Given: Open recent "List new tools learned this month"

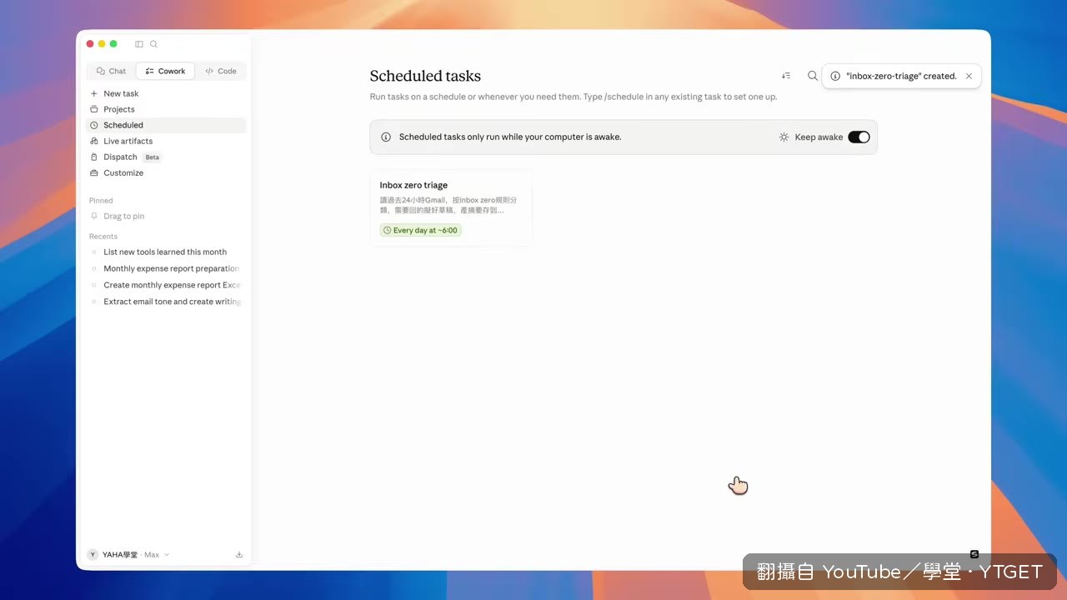Looking at the screenshot, I should click(x=166, y=252).
